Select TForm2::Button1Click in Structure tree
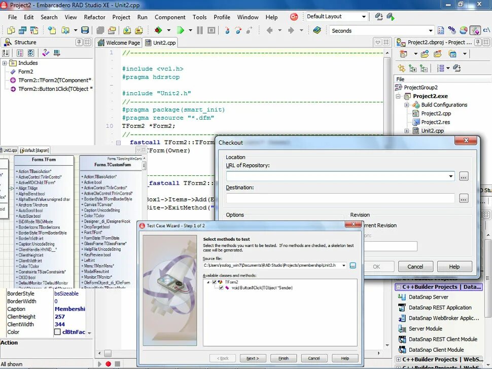492x369 pixels. [x=51, y=89]
